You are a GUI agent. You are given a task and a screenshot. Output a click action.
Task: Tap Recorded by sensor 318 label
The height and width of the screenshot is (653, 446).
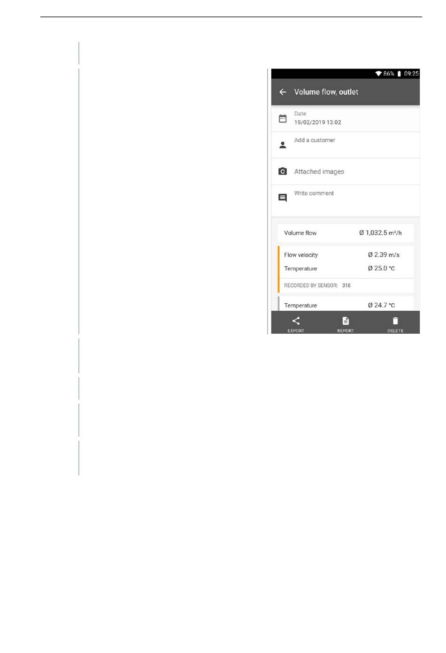pos(317,285)
